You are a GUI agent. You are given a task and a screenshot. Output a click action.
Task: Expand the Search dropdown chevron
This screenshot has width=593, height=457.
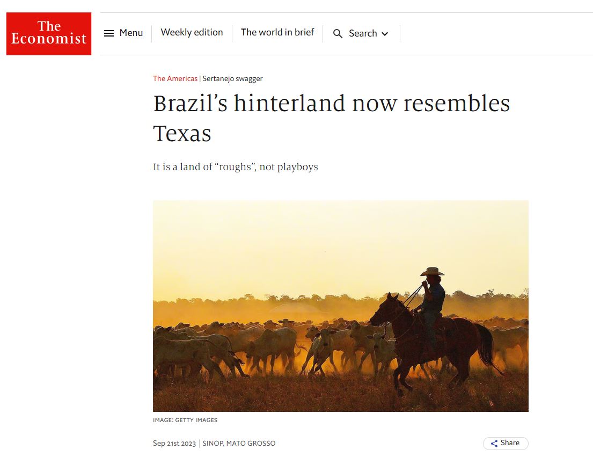pos(385,34)
